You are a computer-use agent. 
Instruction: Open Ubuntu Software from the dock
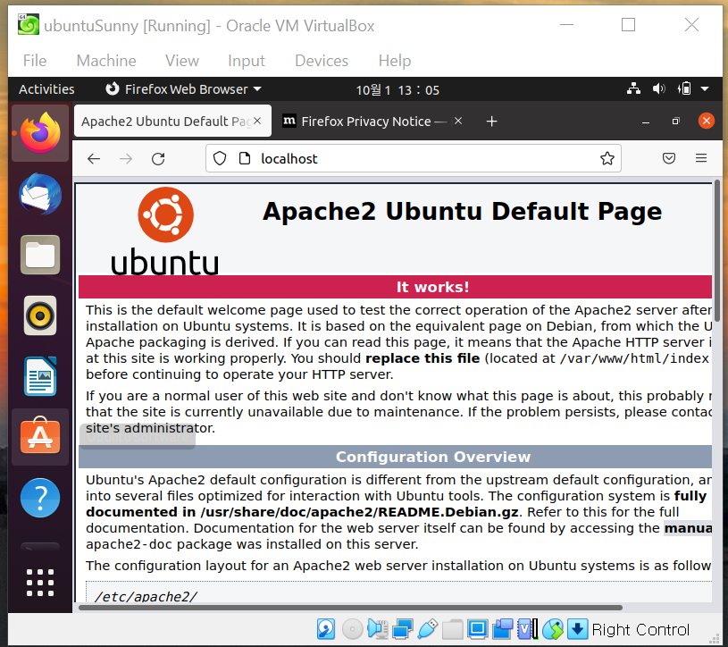(x=40, y=437)
